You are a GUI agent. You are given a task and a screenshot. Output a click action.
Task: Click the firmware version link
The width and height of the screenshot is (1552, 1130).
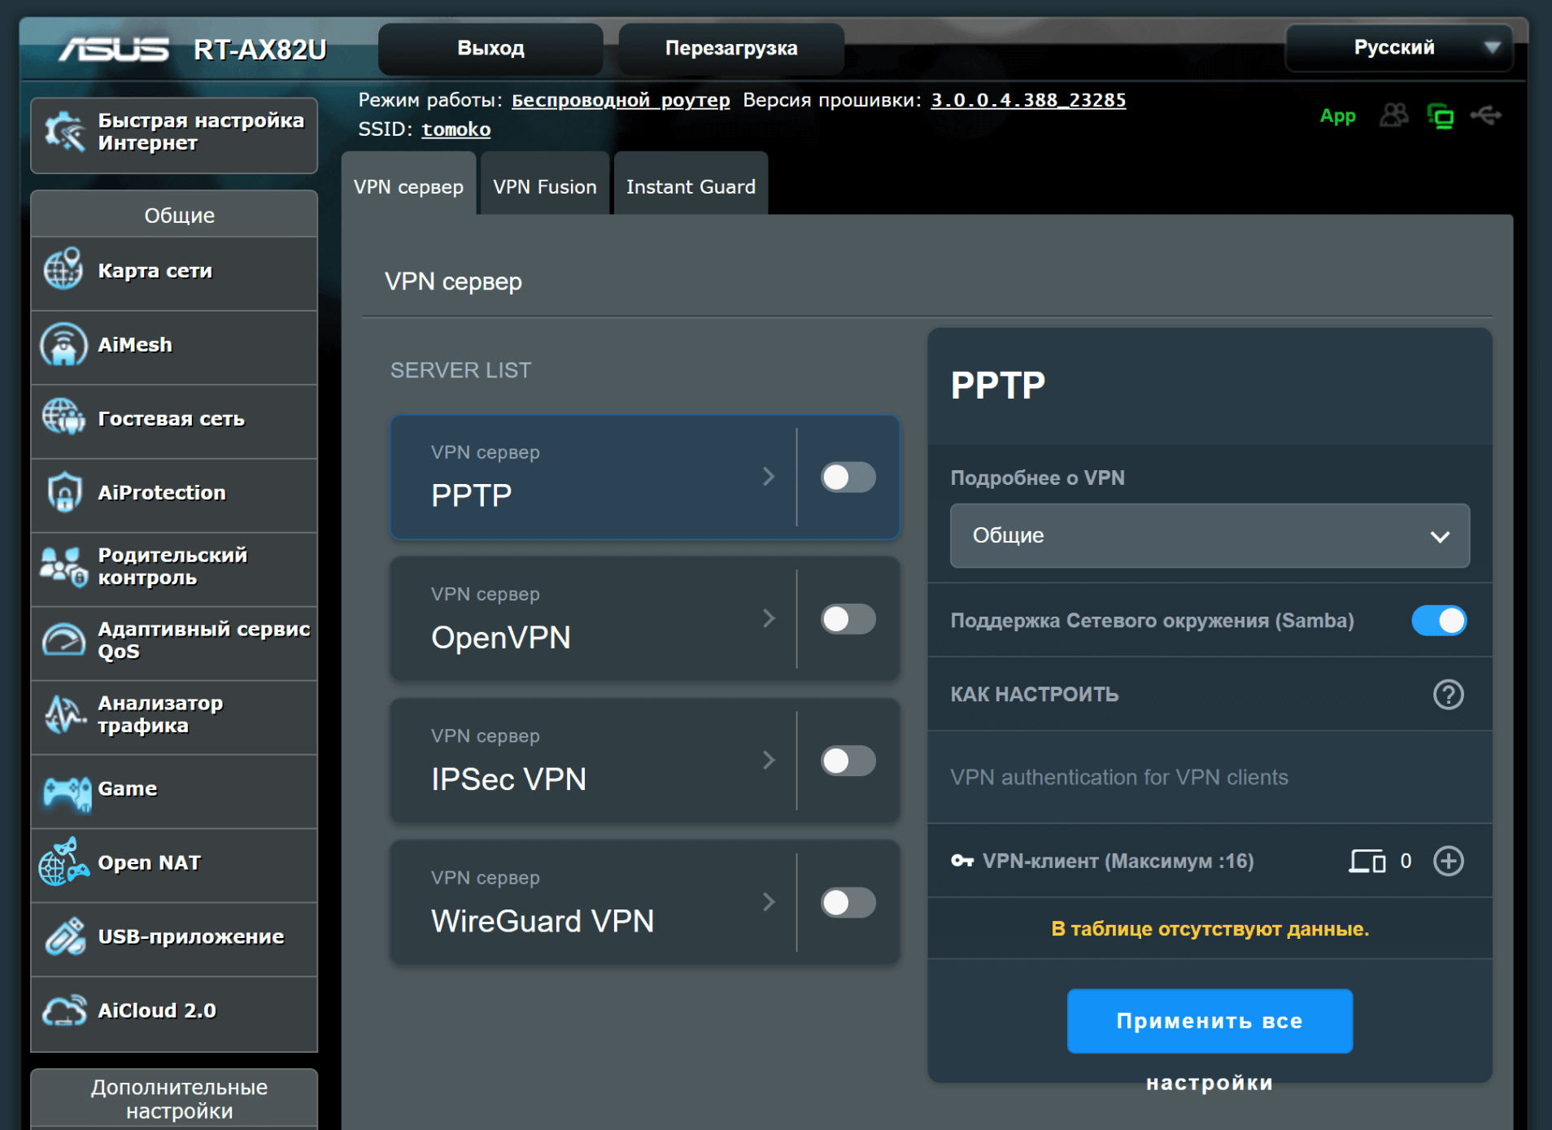(x=1027, y=100)
